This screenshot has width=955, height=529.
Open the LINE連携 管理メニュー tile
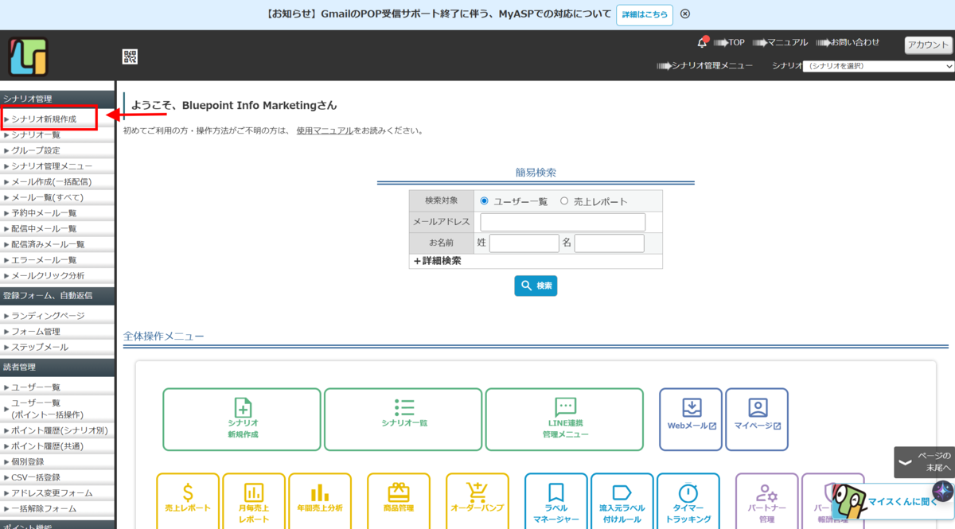[565, 420]
